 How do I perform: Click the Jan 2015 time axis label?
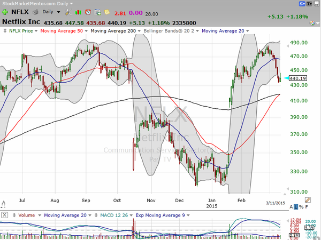coord(212,203)
